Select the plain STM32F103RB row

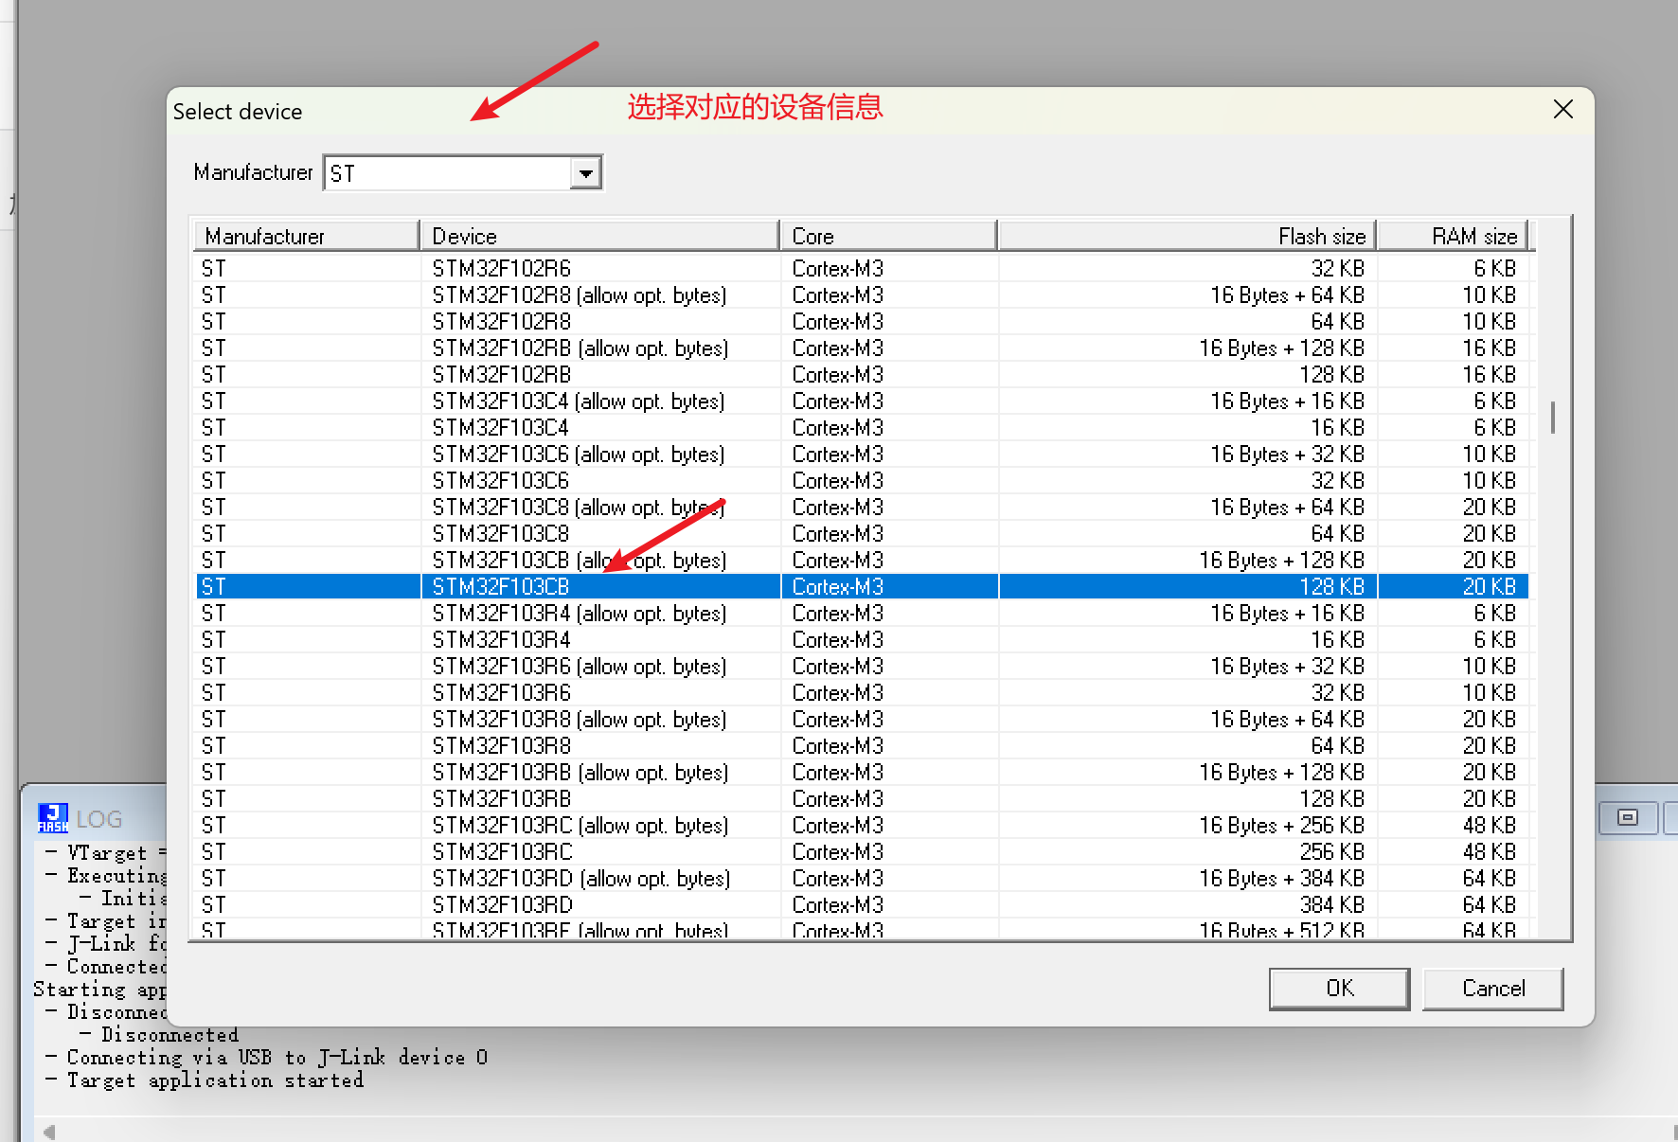(862, 799)
